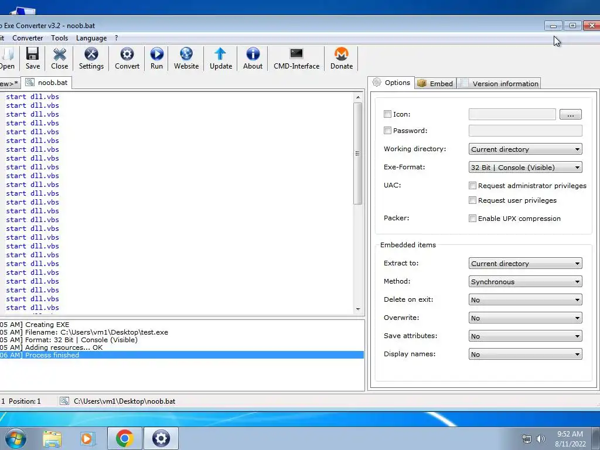Check Request user privileges
Image resolution: width=600 pixels, height=450 pixels.
tap(473, 200)
